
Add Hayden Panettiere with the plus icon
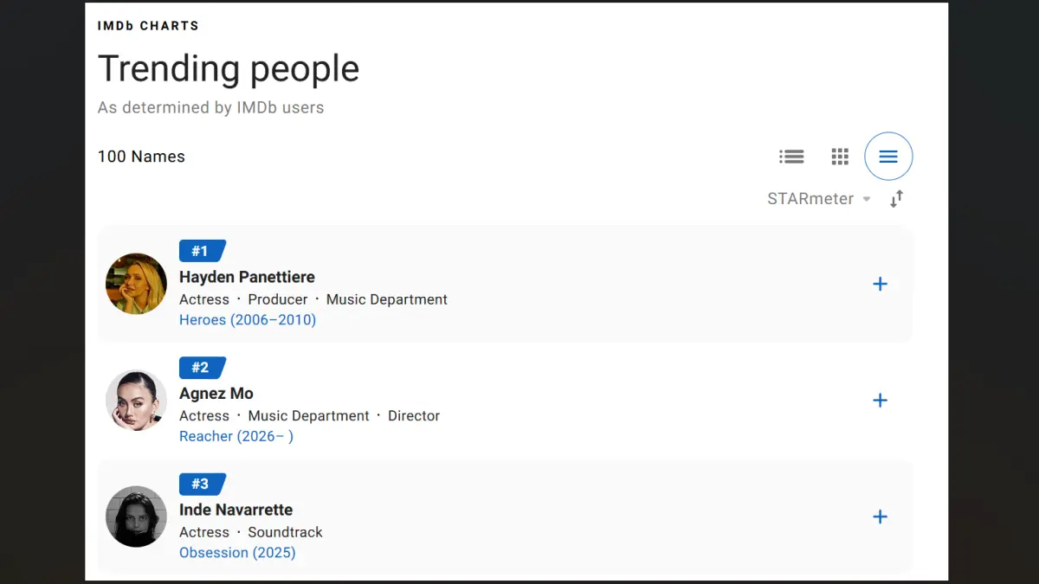(880, 284)
